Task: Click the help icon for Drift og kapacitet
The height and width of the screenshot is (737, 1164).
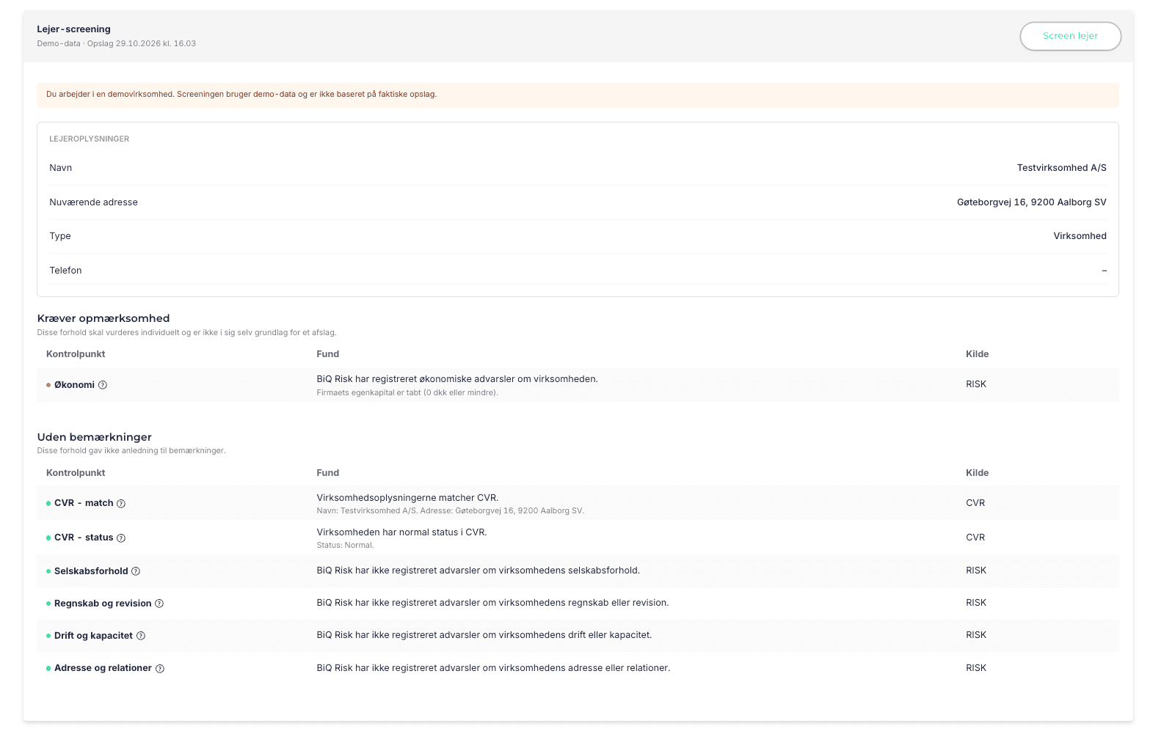Action: 141,636
